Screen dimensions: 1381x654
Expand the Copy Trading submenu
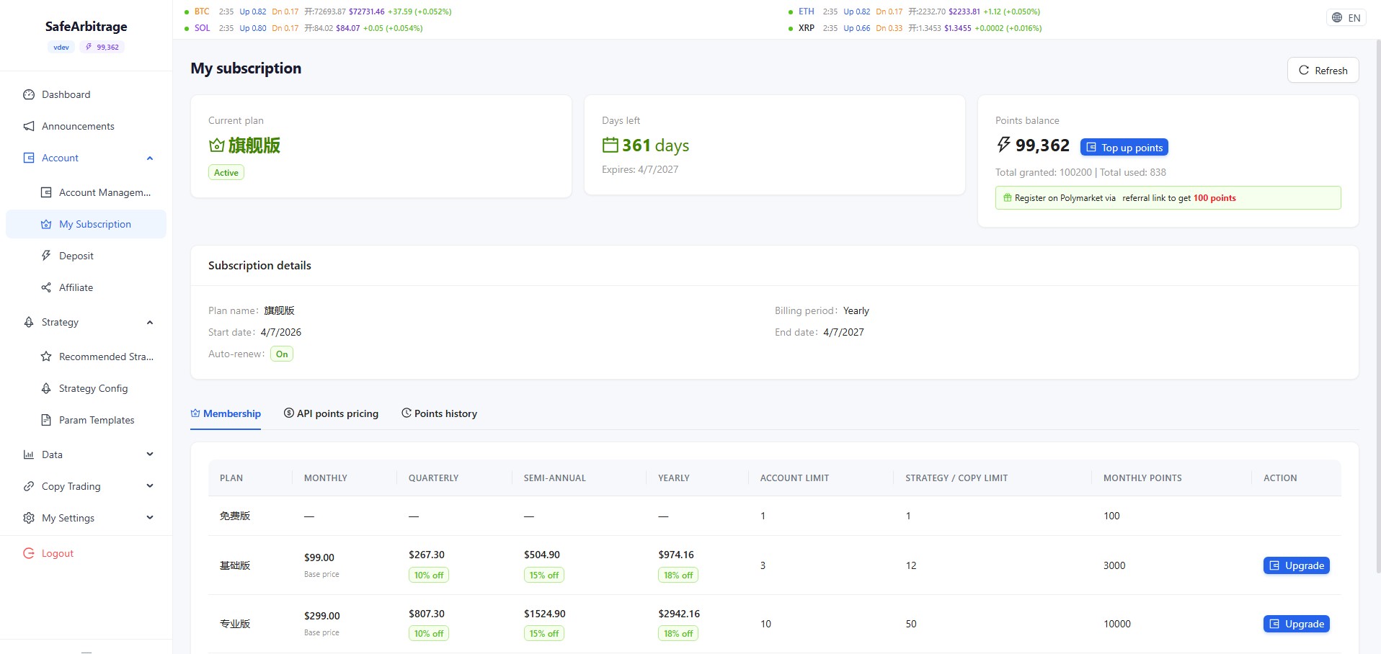pyautogui.click(x=150, y=486)
